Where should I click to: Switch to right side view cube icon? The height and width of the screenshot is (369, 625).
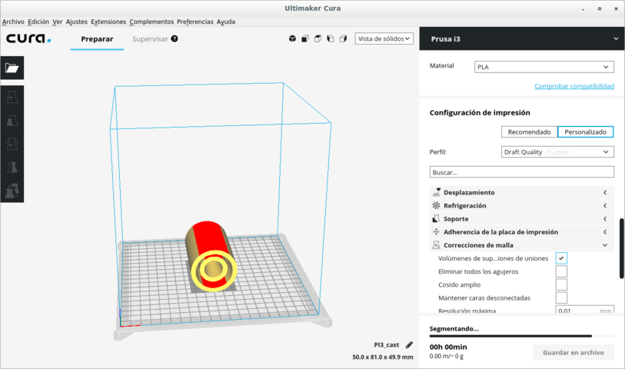coord(343,38)
